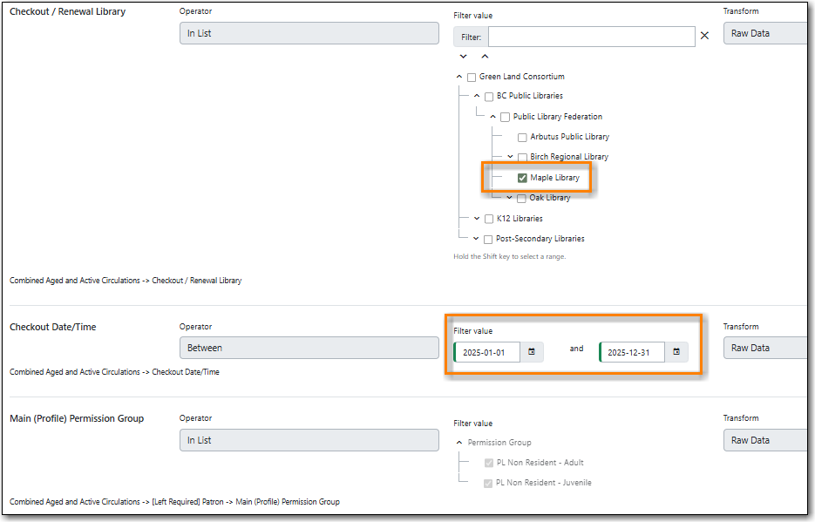The image size is (815, 522).
Task: Expand the K12 Libraries node
Action: point(477,219)
